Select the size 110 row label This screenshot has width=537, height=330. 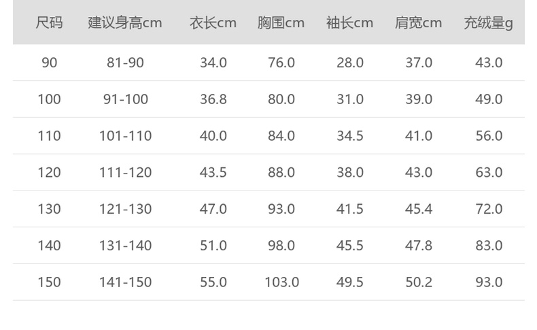pyautogui.click(x=49, y=136)
